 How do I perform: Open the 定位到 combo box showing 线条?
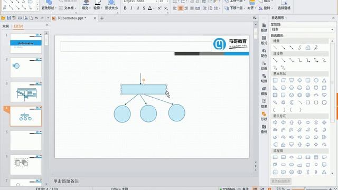[x=303, y=30]
